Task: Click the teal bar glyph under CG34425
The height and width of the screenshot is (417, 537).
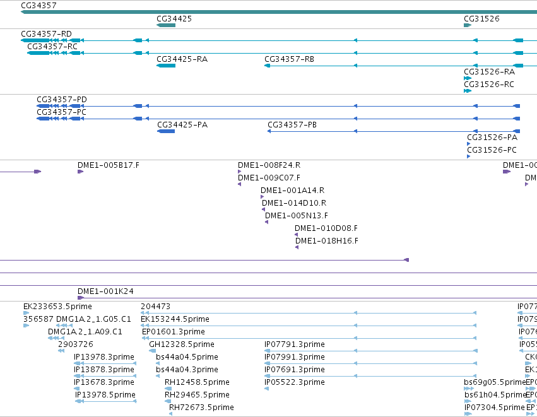Action: [x=166, y=25]
